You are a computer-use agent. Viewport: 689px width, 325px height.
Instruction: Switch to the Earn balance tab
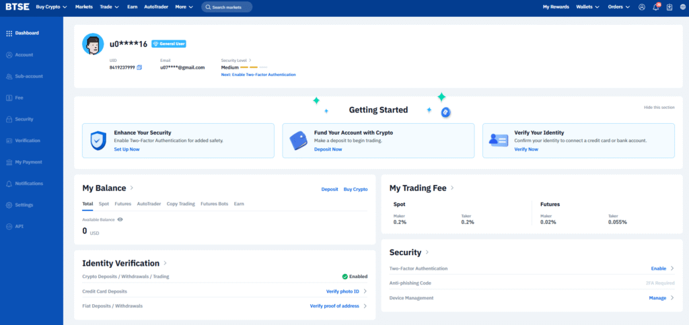coord(239,204)
